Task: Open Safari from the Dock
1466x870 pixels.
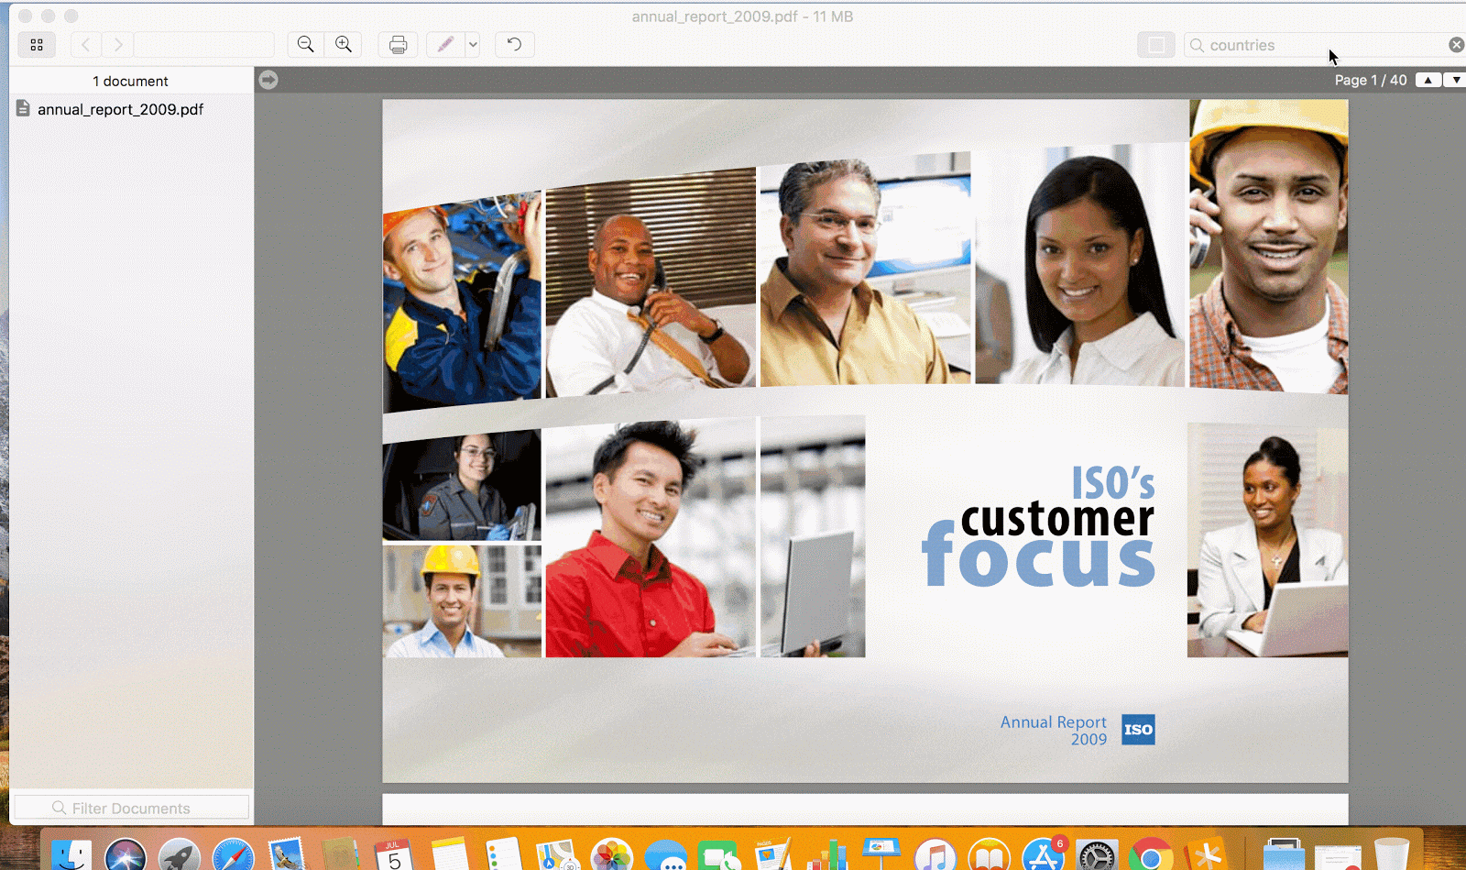Action: click(x=234, y=855)
